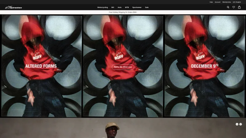The width and height of the screenshot is (246, 138).
Task: Open the search icon
Action: click(228, 7)
